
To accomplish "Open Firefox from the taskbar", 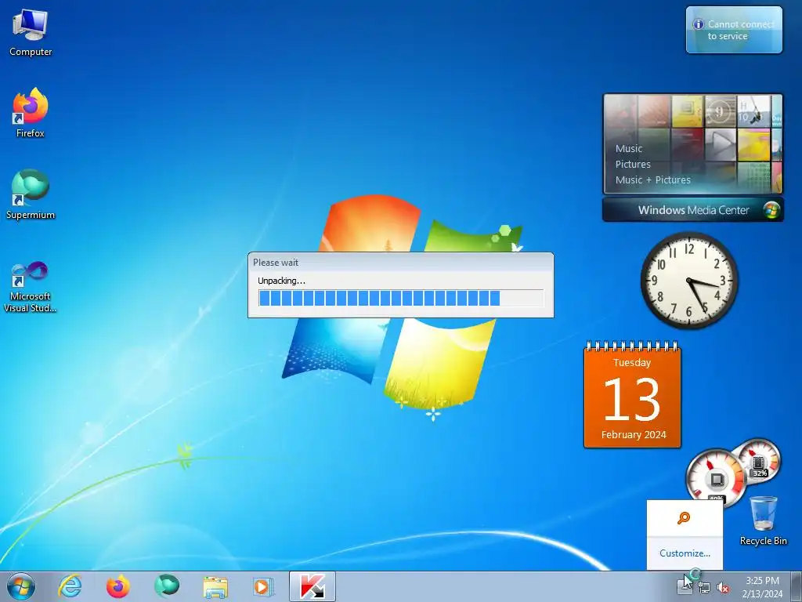I will click(x=117, y=586).
